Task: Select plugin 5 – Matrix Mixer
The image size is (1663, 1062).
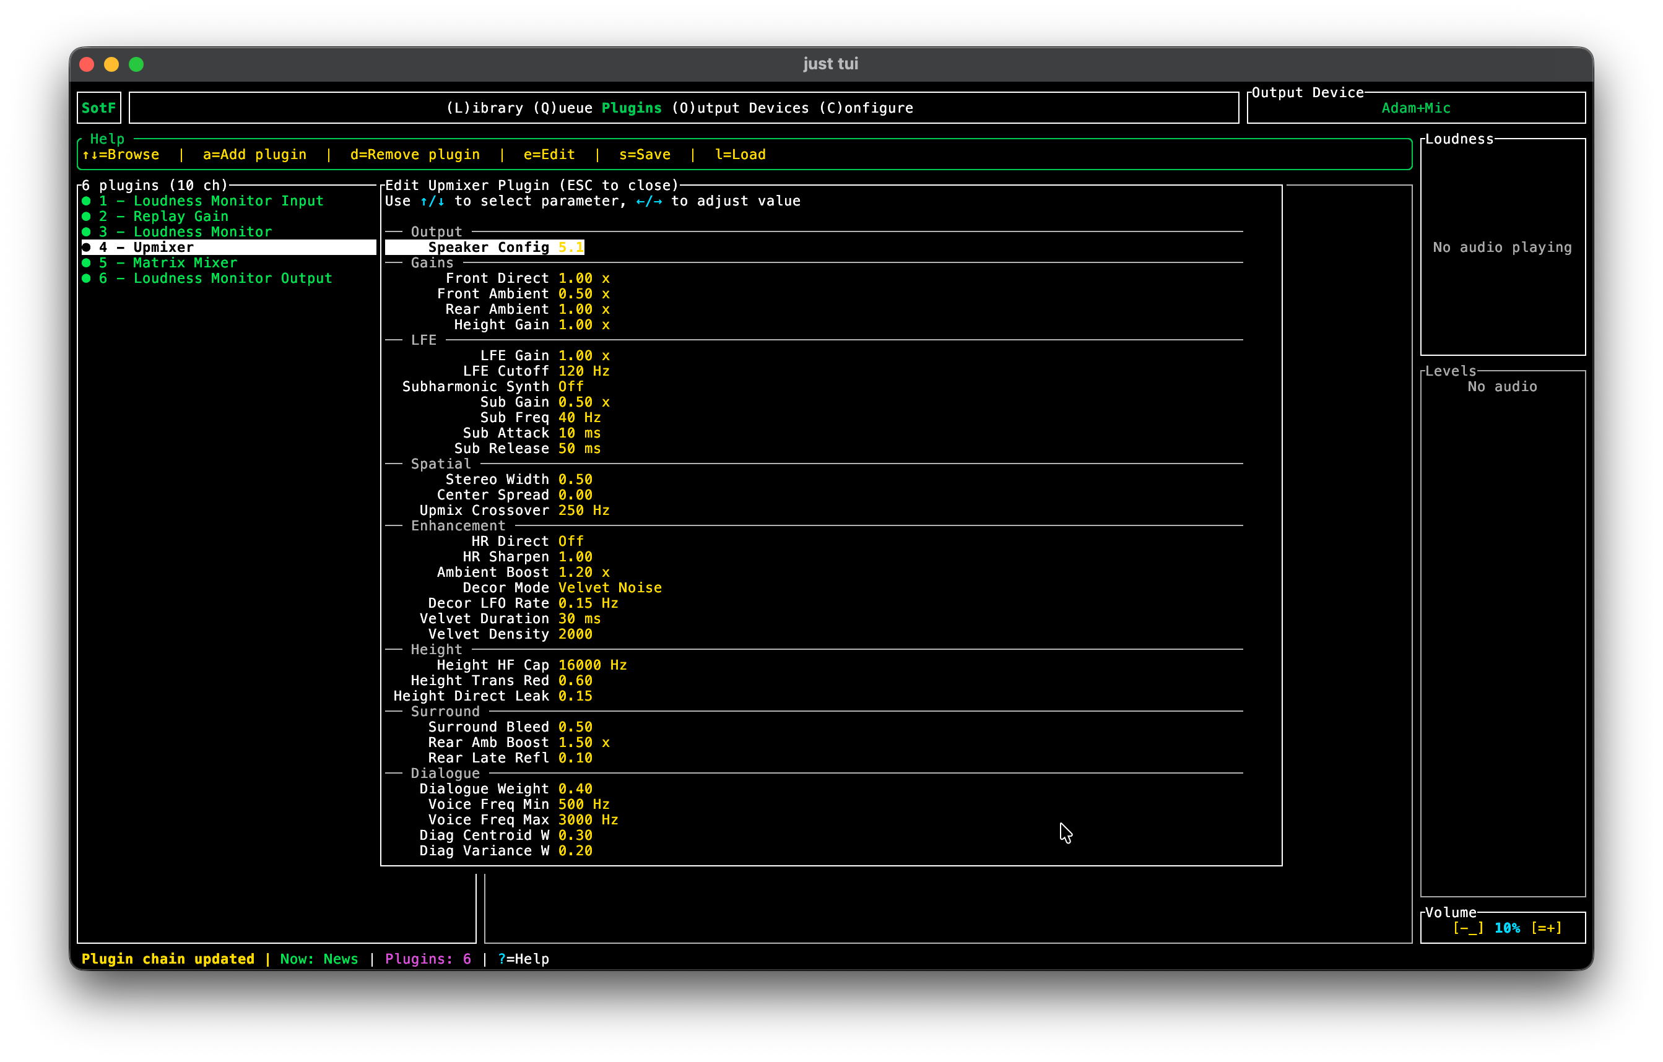Action: [x=228, y=262]
